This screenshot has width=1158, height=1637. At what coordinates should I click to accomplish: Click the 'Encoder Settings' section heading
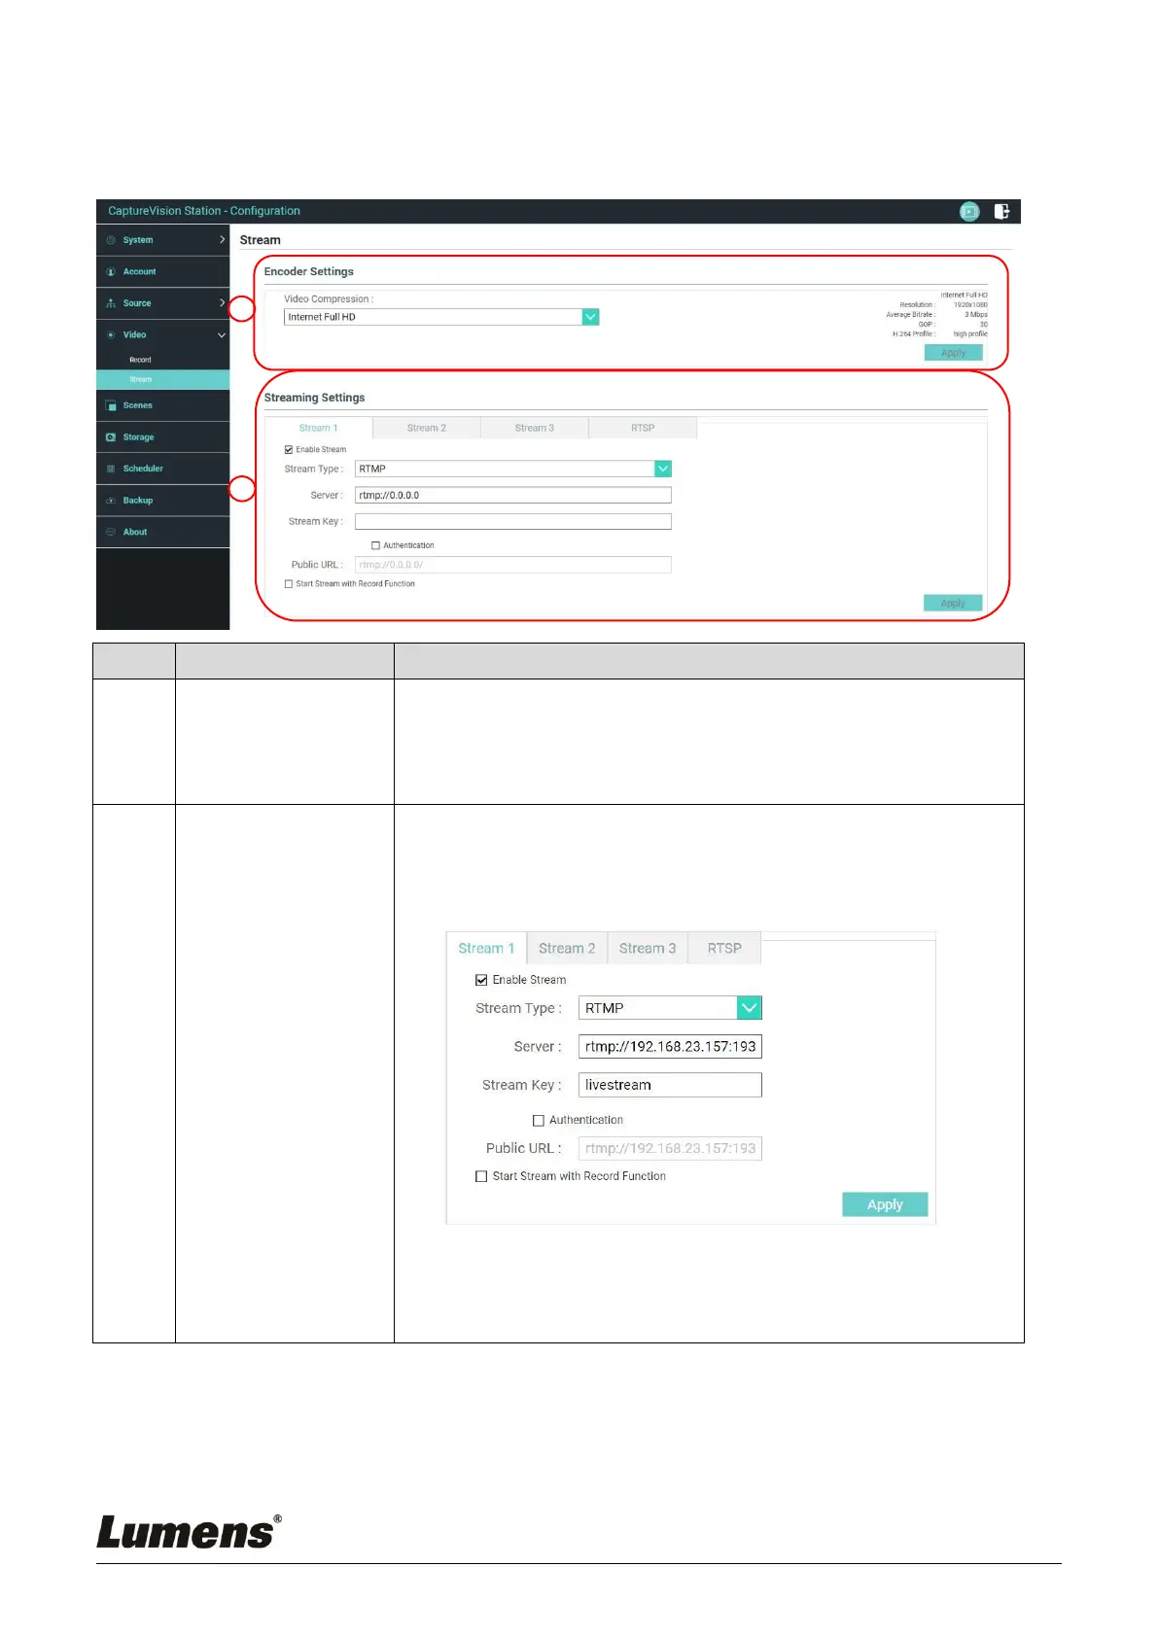308,272
